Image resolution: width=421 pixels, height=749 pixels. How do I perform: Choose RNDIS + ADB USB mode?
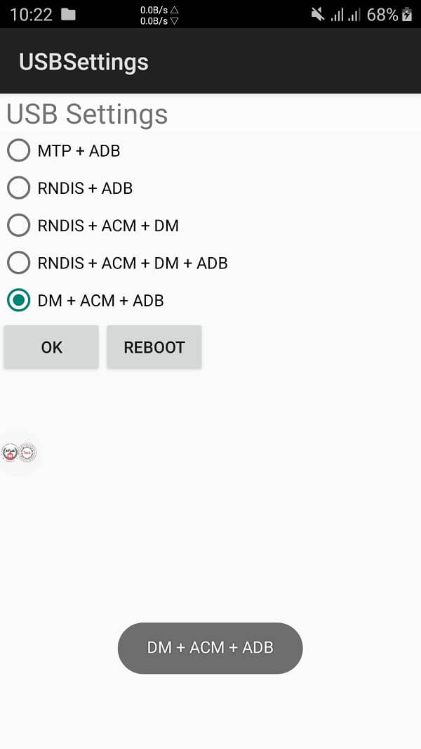tap(19, 188)
